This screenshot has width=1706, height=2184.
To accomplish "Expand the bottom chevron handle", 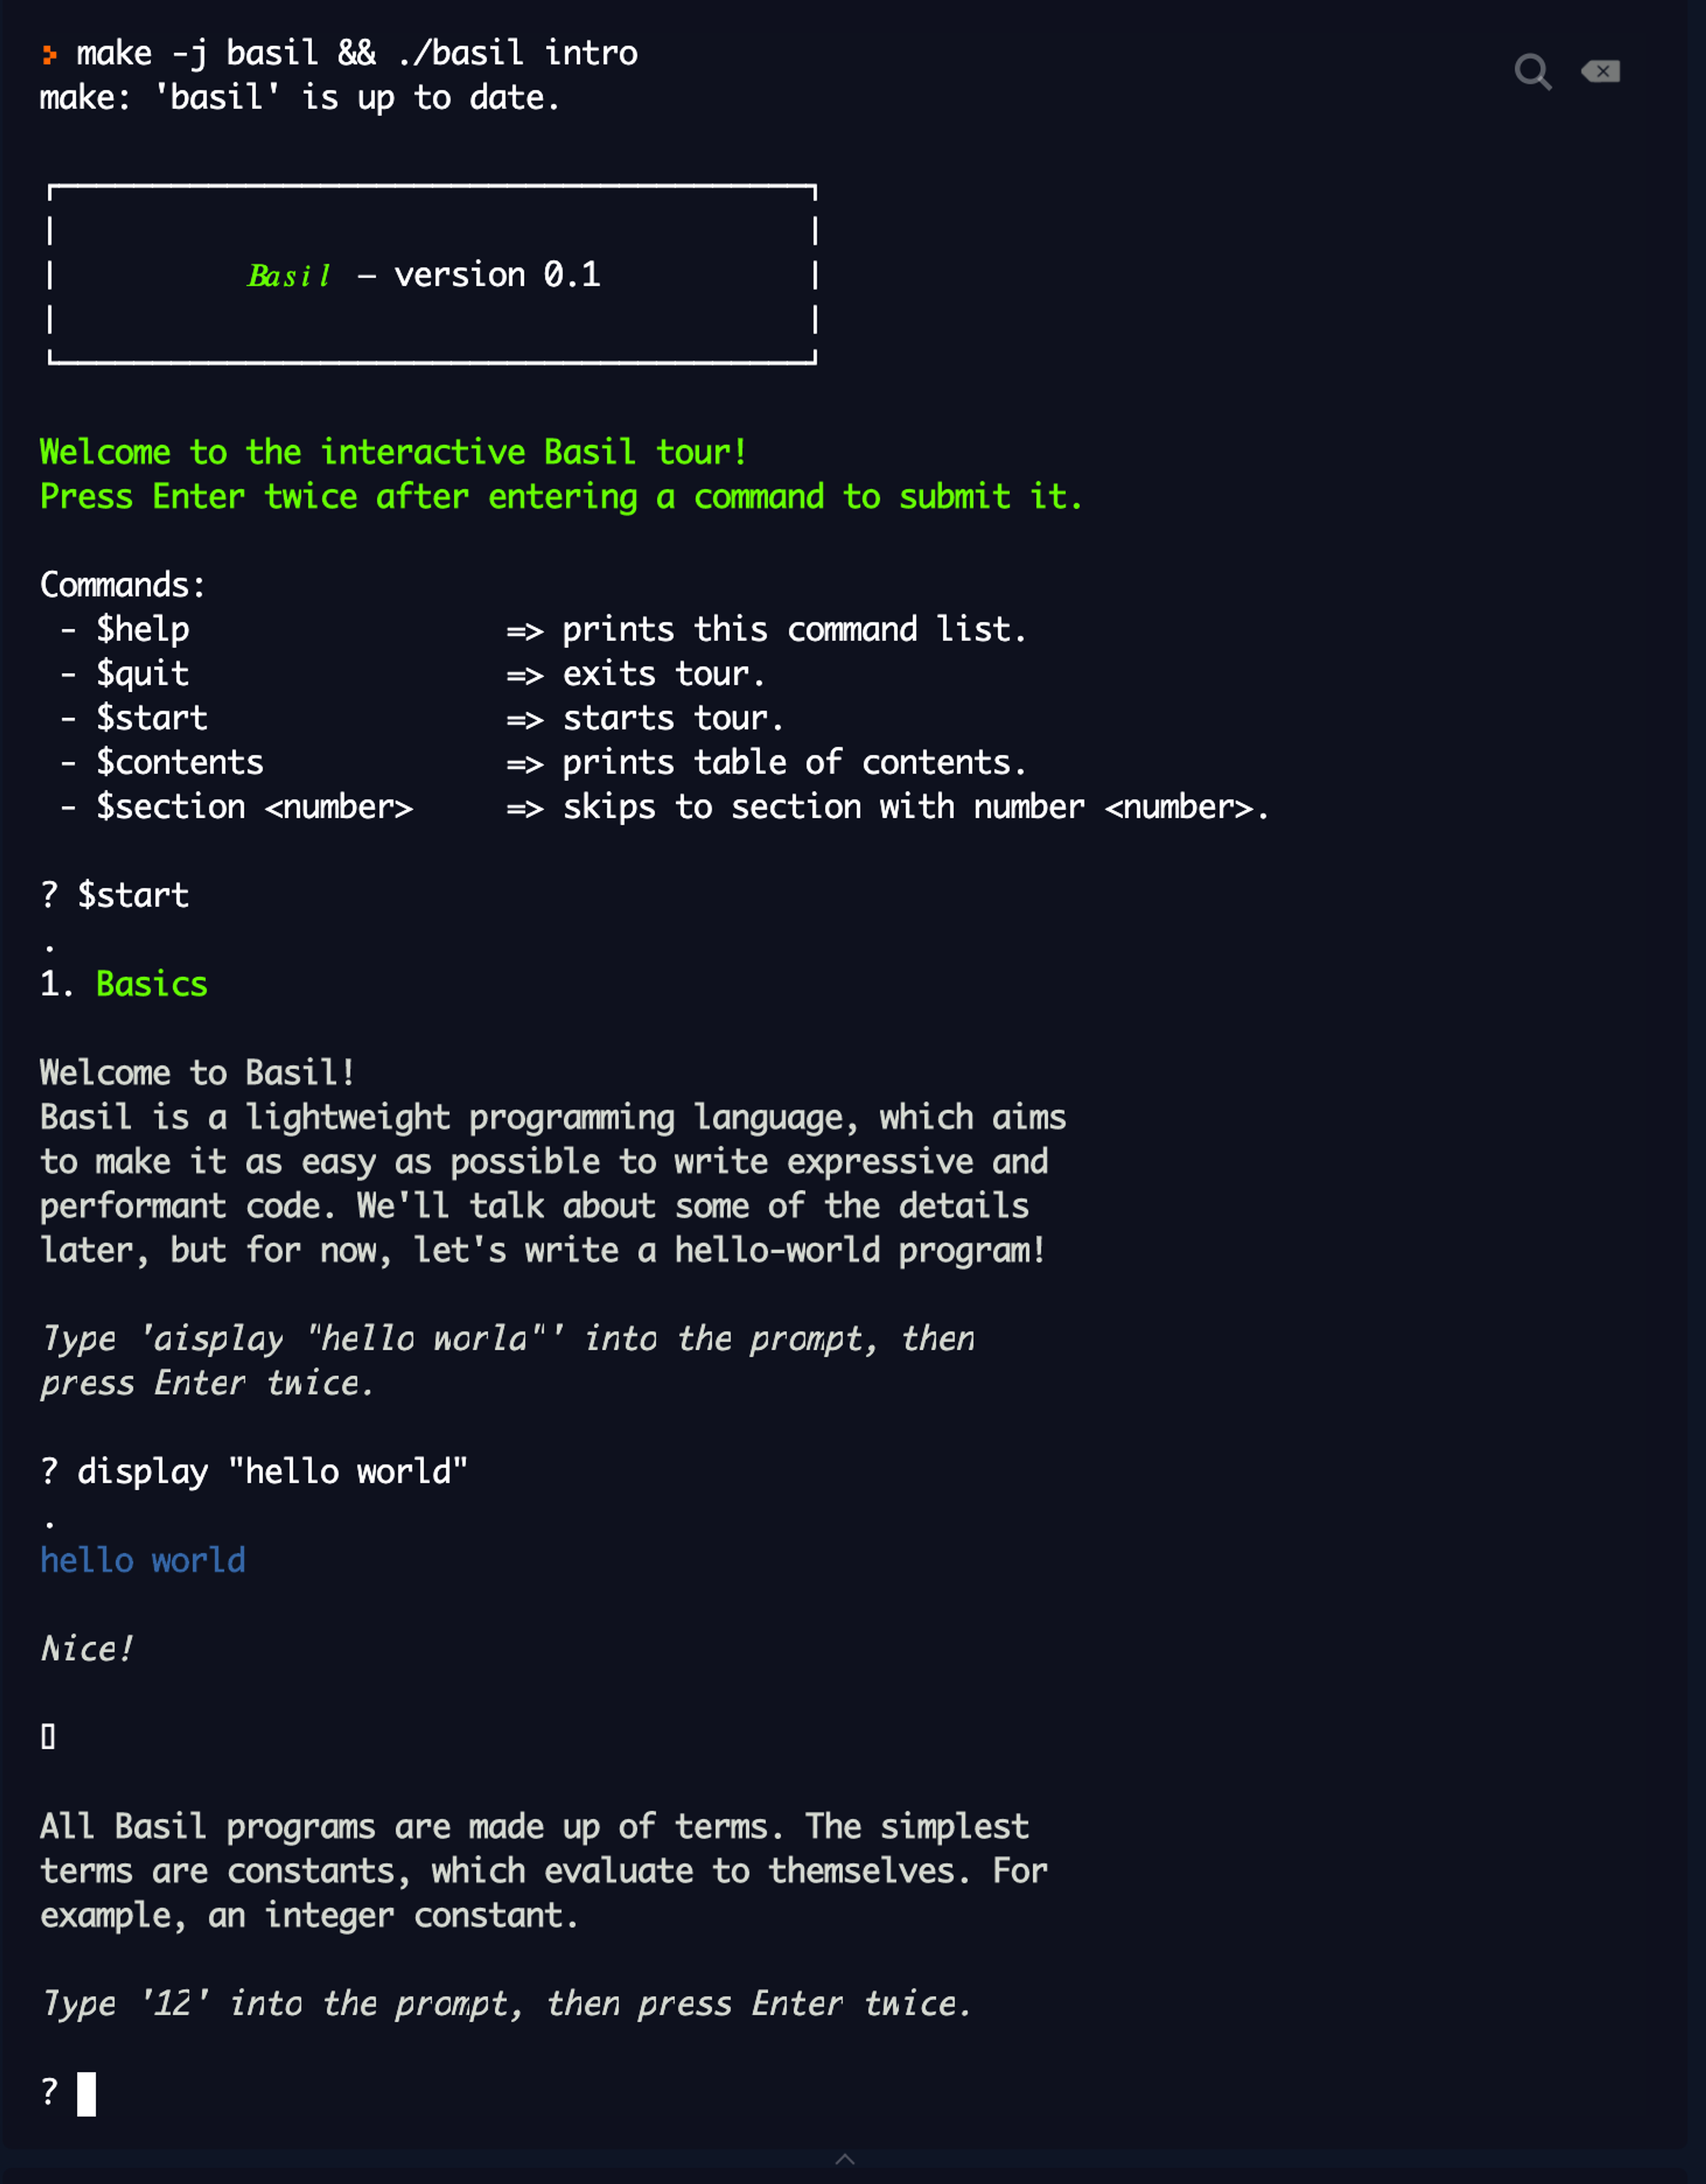I will pyautogui.click(x=845, y=2159).
